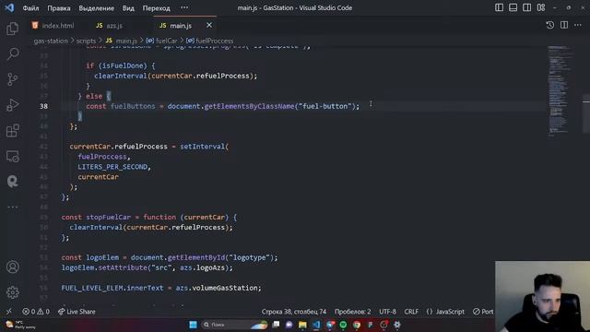Open Figma from the taskbar
The image size is (590, 332).
pyautogui.click(x=371, y=325)
